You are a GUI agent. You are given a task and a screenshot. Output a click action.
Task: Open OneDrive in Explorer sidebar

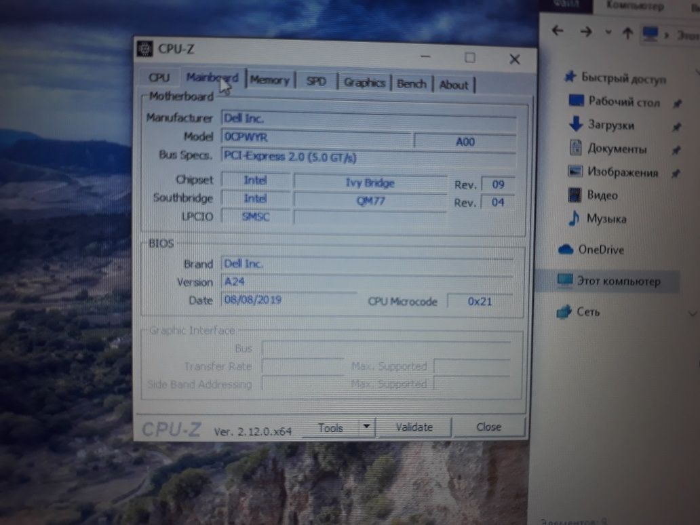(x=601, y=250)
